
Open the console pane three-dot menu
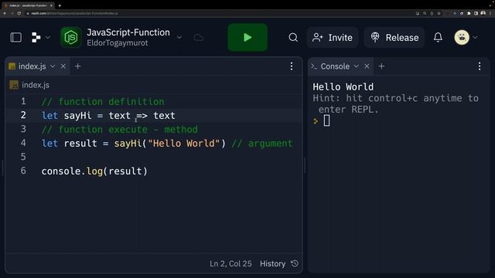click(480, 66)
